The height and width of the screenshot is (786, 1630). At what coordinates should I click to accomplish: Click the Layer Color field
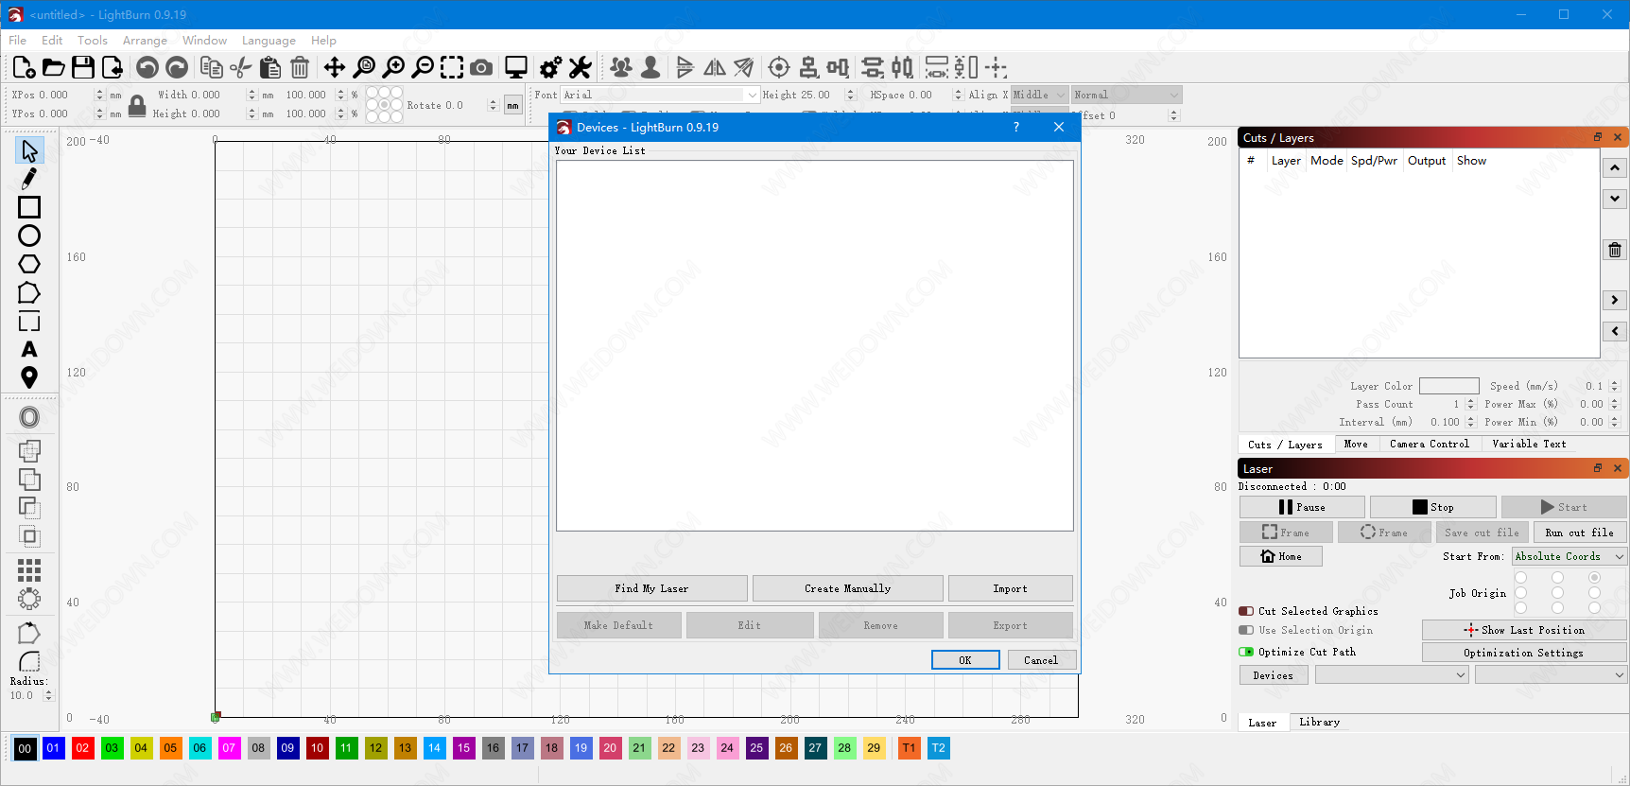tap(1448, 386)
